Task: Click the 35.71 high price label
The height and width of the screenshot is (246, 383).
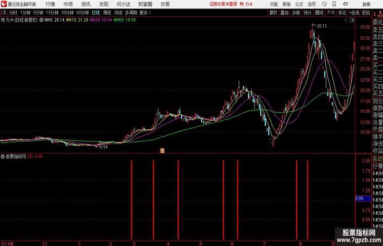Action: click(321, 26)
